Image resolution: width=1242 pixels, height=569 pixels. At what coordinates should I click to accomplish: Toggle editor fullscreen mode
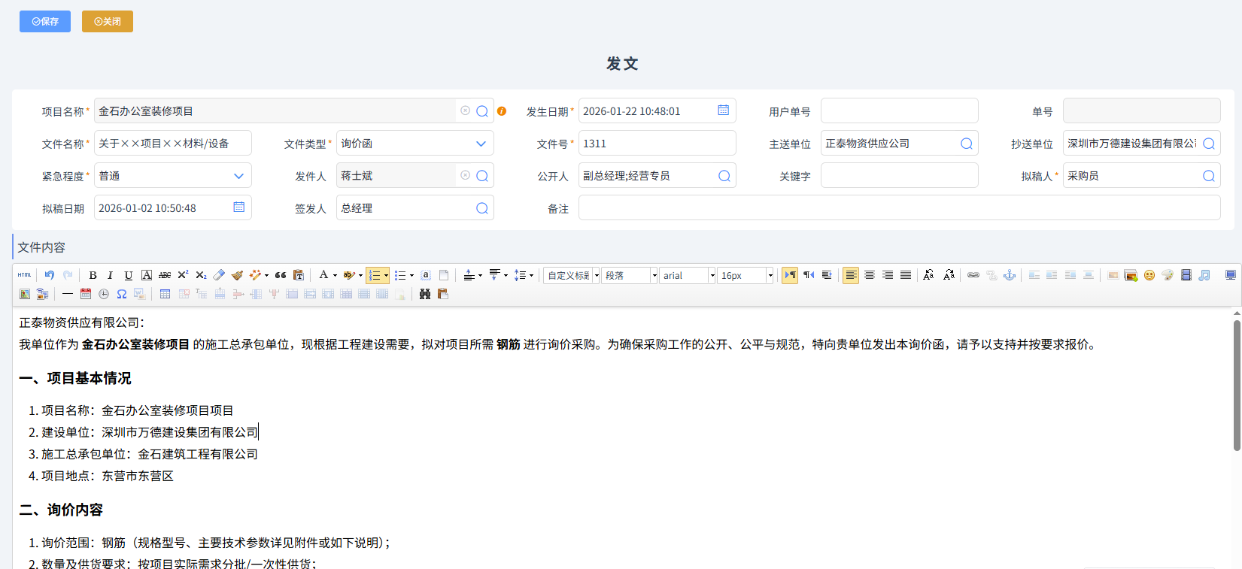coord(1231,275)
